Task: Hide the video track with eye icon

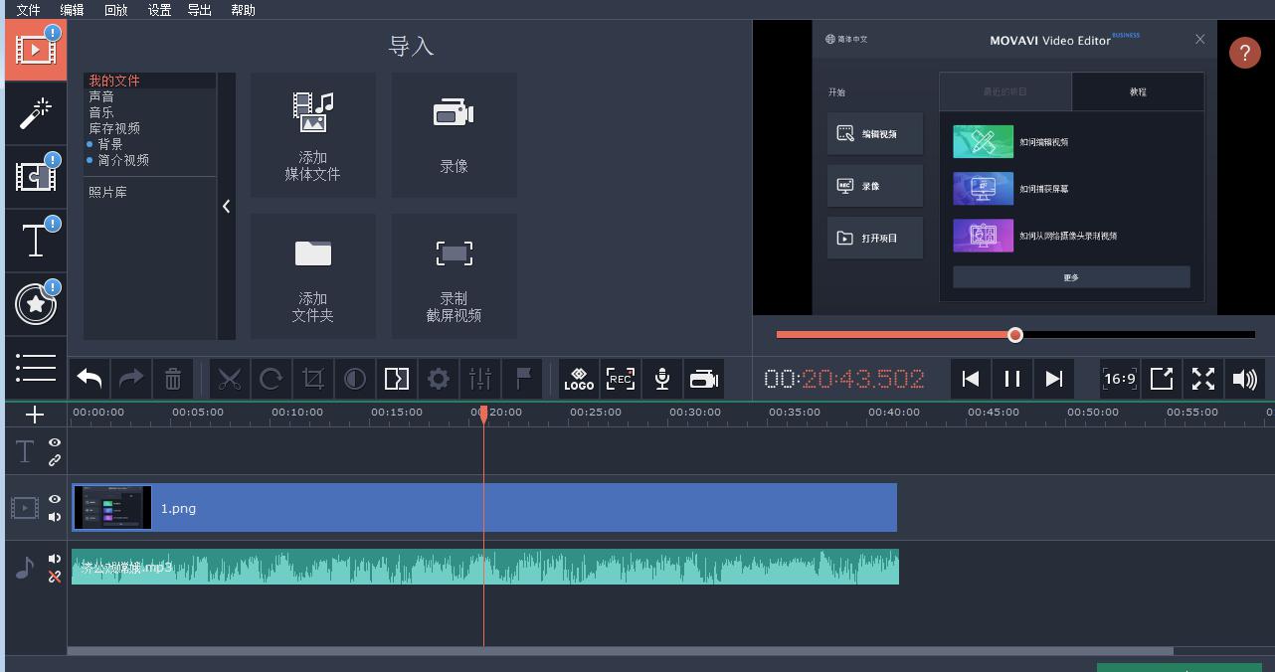Action: 55,499
